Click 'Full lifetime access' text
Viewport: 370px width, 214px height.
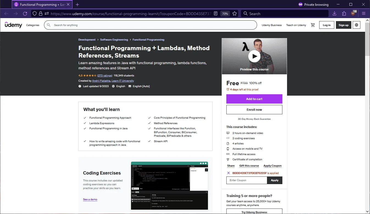coord(244,154)
